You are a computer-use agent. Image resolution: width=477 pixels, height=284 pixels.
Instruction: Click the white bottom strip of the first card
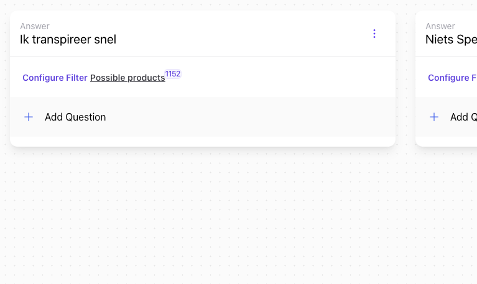point(203,142)
